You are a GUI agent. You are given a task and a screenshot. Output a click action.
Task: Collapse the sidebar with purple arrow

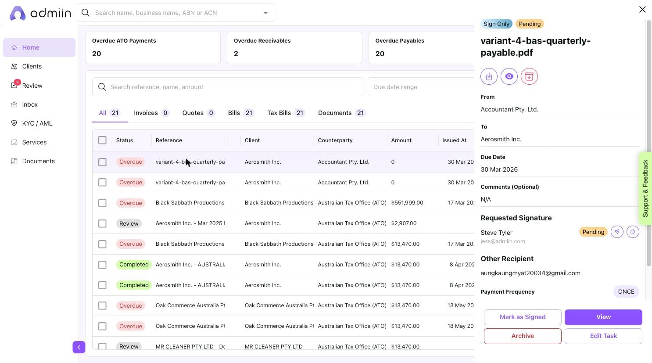click(79, 347)
